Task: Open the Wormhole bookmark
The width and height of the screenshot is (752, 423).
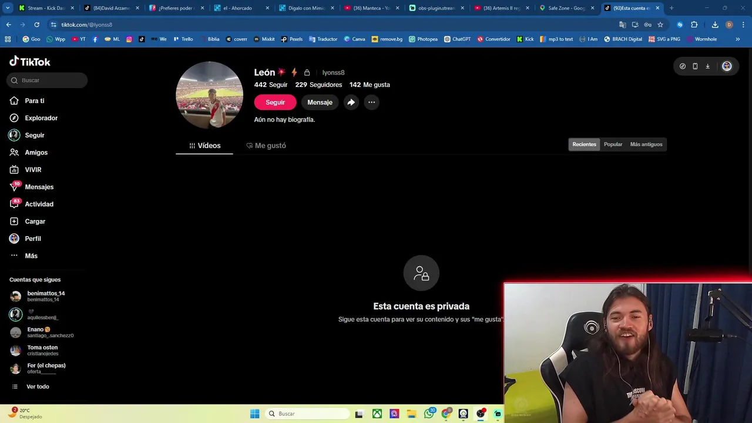Action: (701, 39)
